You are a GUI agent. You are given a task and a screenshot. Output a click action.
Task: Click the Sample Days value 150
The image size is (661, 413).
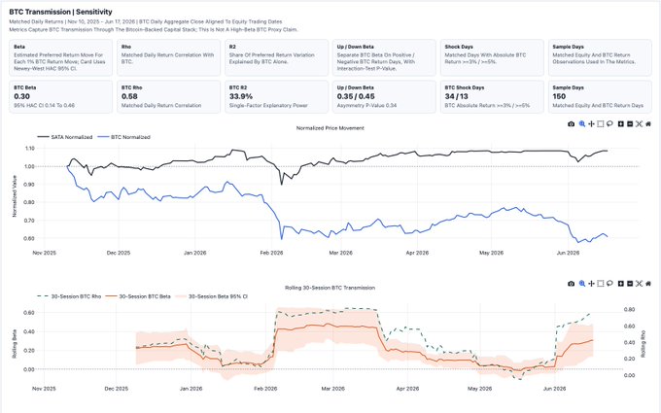coord(559,96)
